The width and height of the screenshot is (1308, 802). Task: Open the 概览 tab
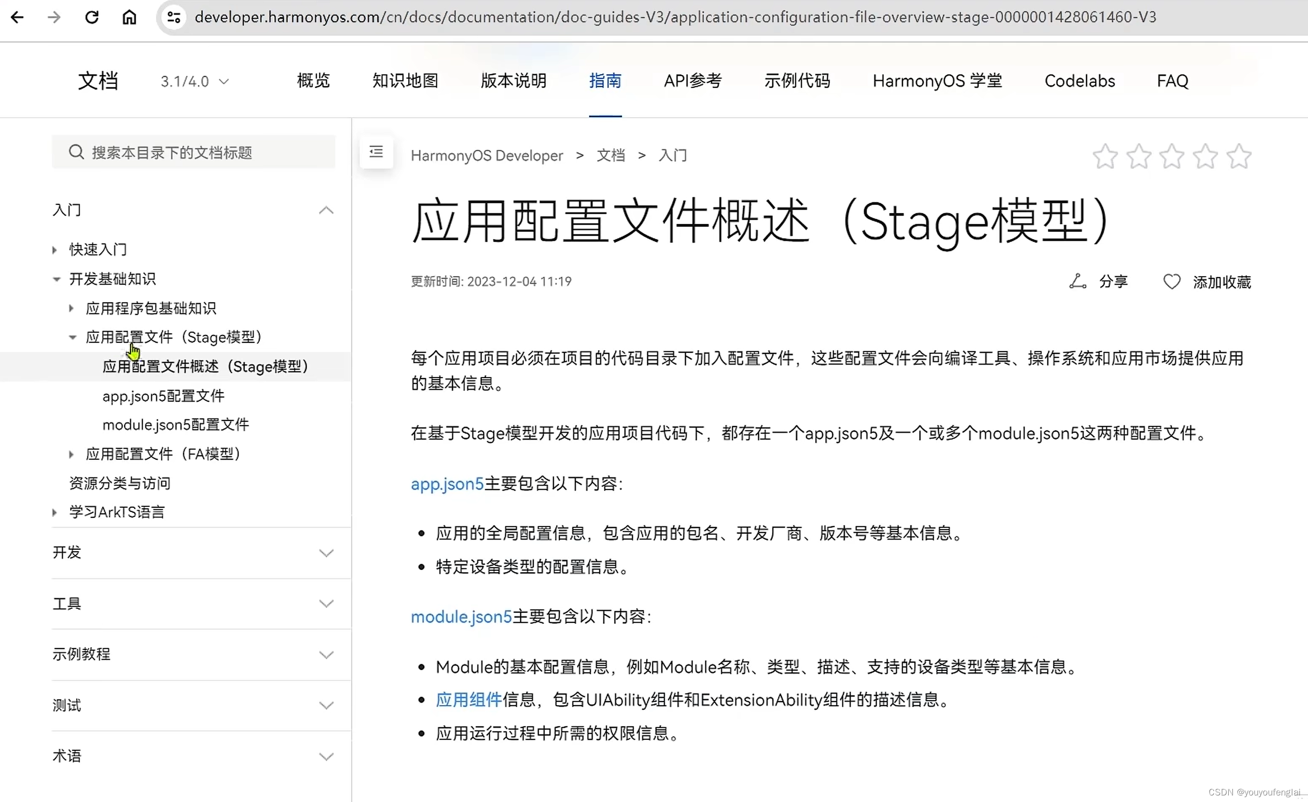click(x=313, y=81)
